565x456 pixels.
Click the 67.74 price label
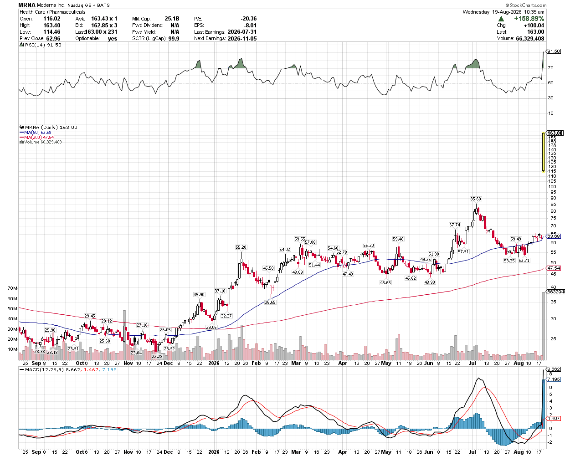click(455, 225)
